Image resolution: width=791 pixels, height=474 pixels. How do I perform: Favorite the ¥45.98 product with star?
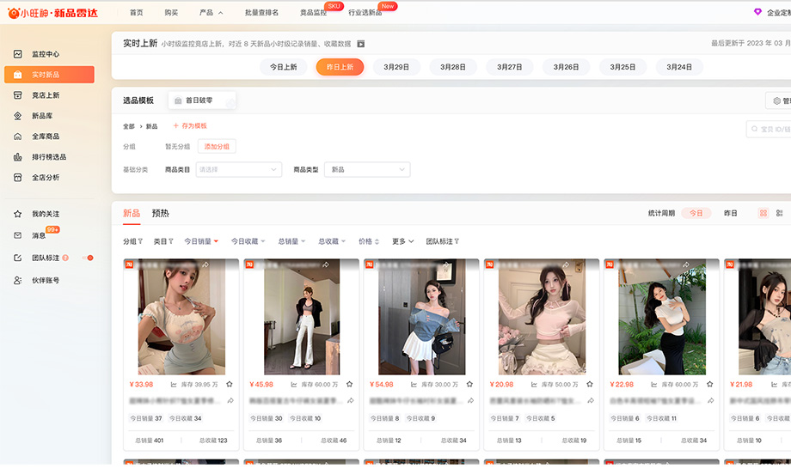pos(350,385)
